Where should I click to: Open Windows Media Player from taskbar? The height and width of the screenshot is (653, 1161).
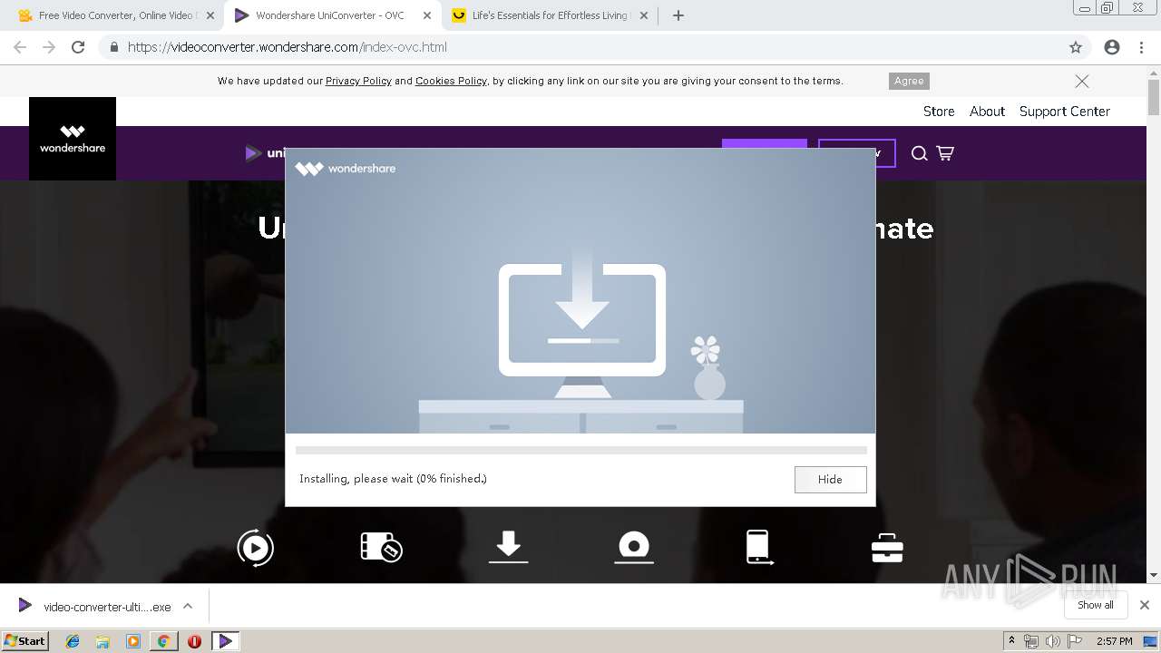(133, 641)
